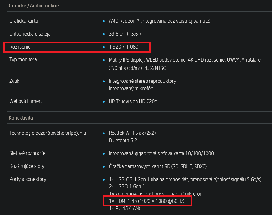Select "Integrované stereo reproduktory" text

point(142,81)
